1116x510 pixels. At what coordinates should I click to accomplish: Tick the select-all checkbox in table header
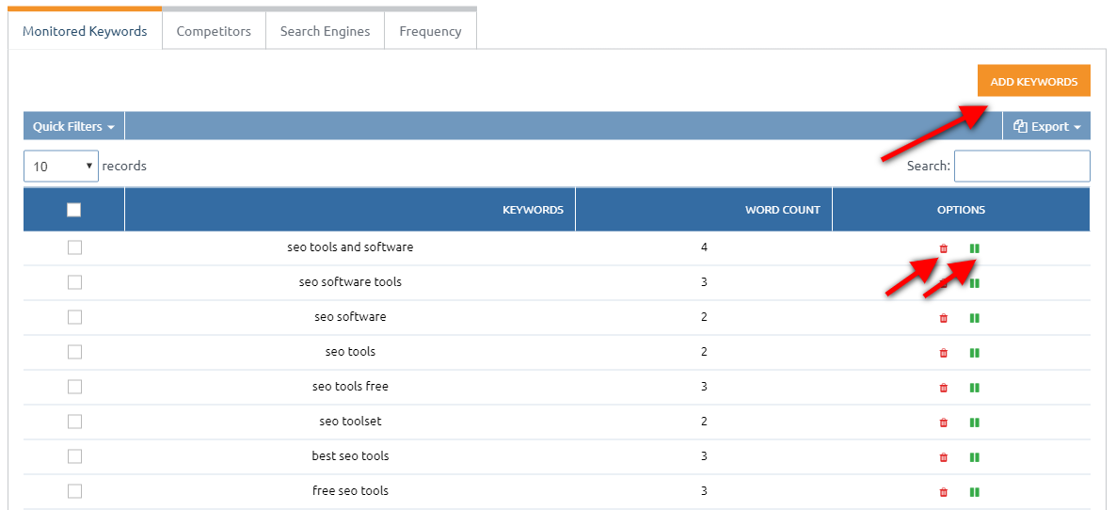click(74, 210)
